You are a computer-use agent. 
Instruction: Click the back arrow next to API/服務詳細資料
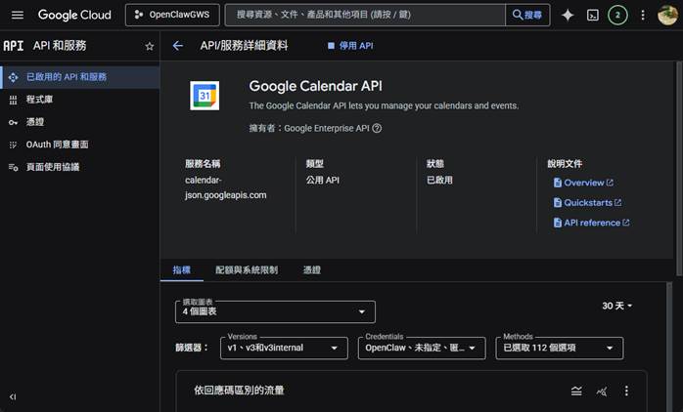point(177,46)
